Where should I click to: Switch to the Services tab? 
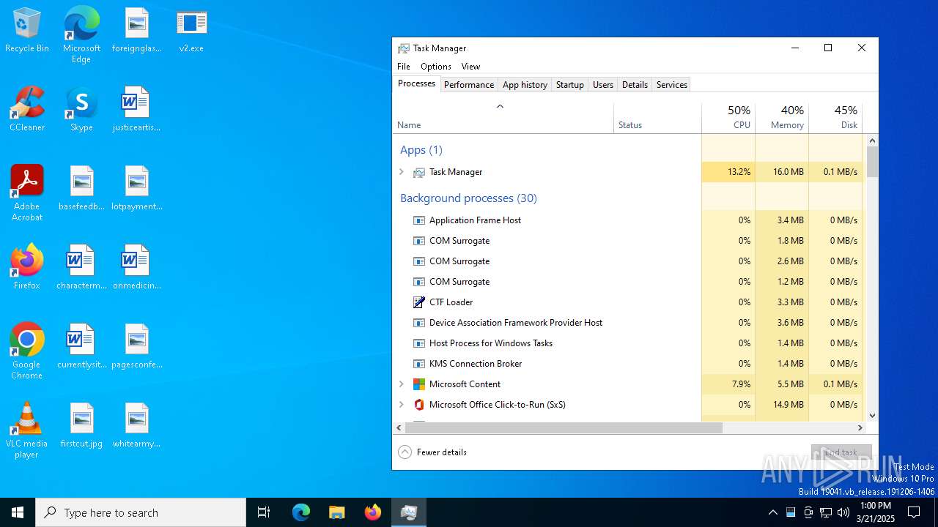(671, 85)
